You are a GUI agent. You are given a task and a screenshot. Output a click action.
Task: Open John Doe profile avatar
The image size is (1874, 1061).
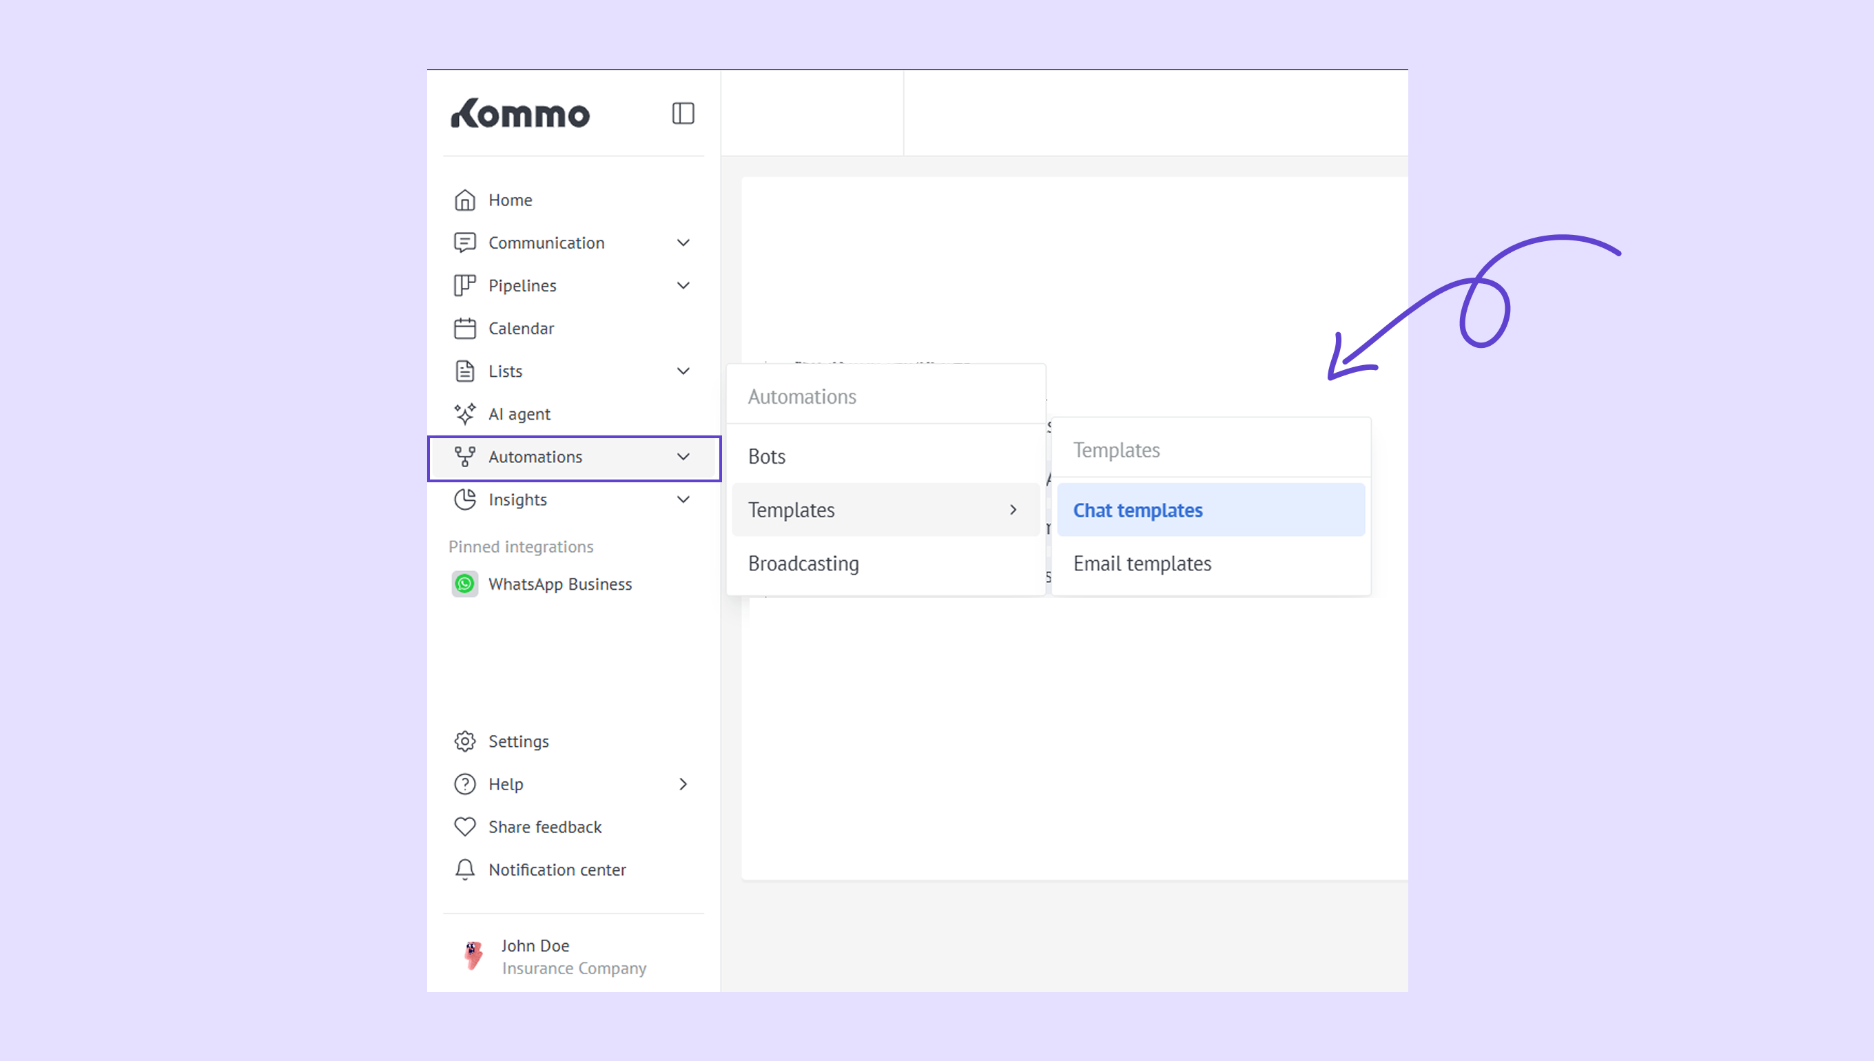tap(473, 956)
